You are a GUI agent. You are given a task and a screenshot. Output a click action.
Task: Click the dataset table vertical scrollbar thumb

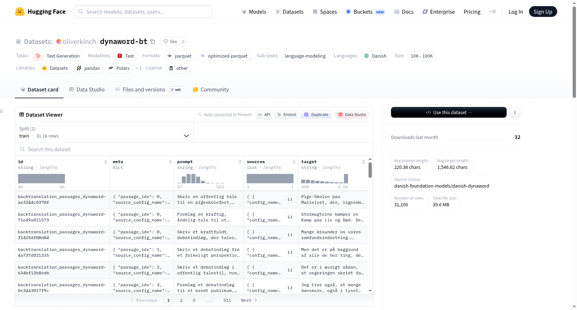tap(370, 170)
